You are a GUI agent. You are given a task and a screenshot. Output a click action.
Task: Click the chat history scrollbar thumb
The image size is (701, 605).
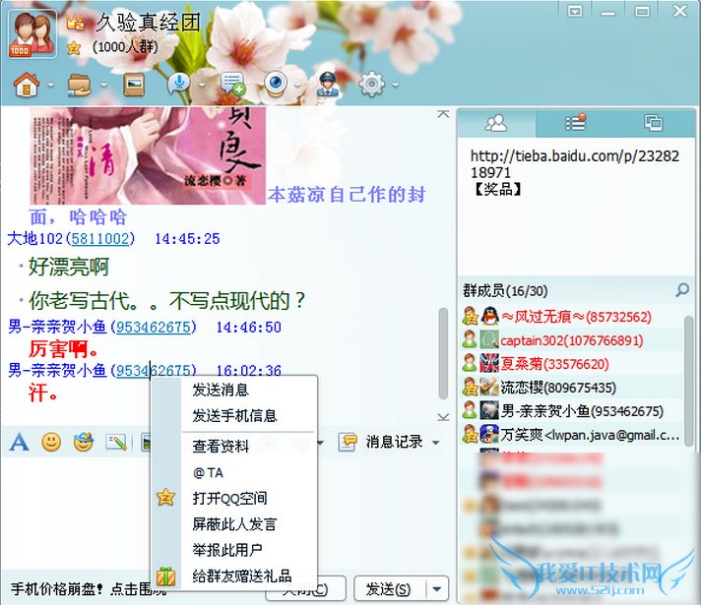[x=443, y=353]
